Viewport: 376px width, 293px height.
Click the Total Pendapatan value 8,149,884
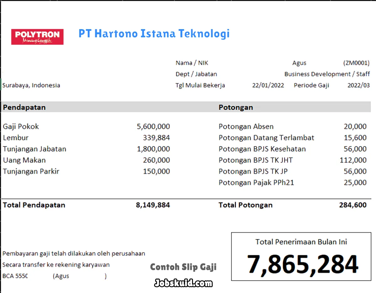click(153, 205)
